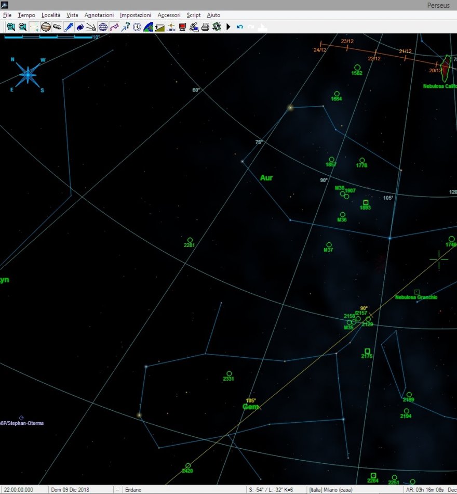
Task: Toggle the constellation lines icon
Action: [x=114, y=27]
